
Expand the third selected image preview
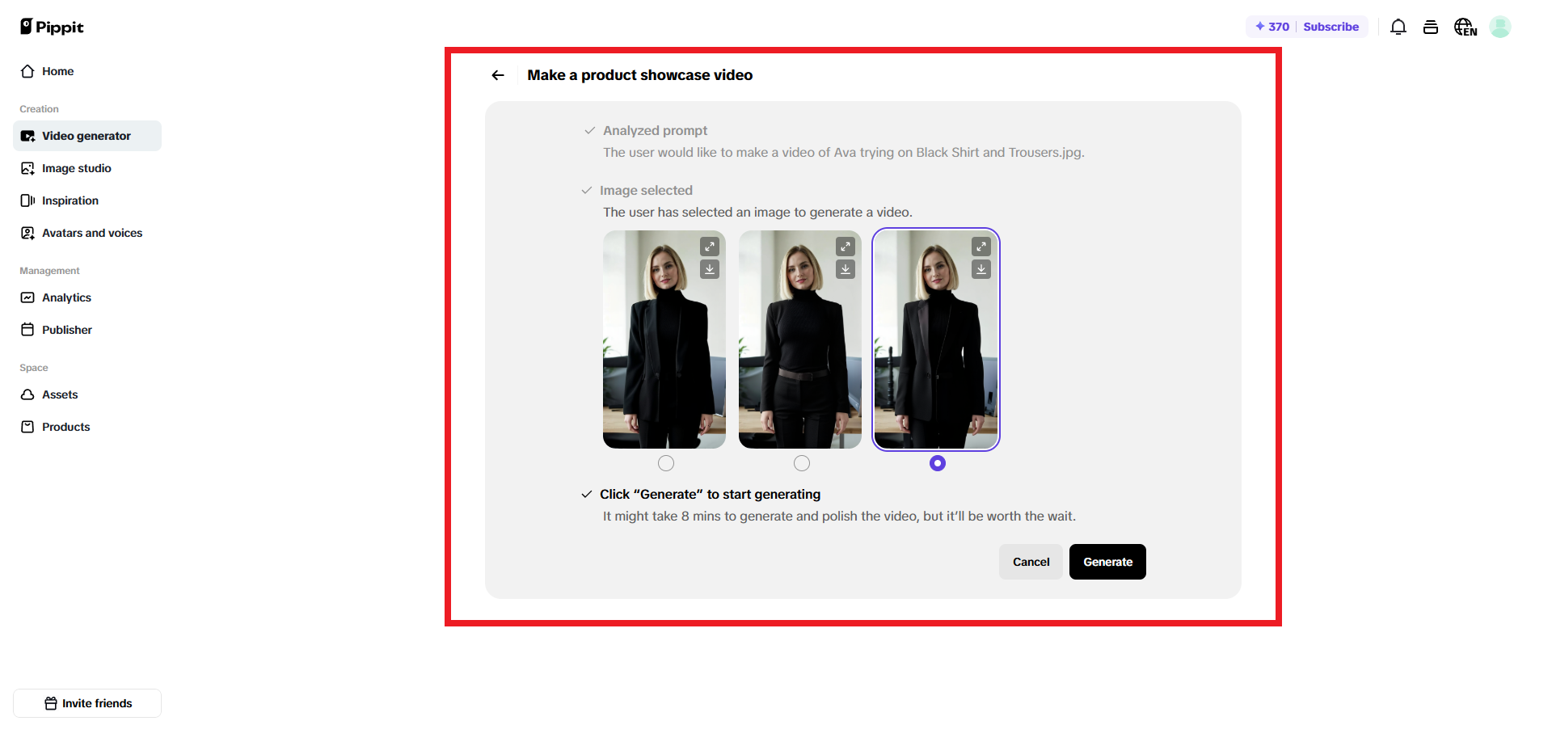[x=981, y=247]
